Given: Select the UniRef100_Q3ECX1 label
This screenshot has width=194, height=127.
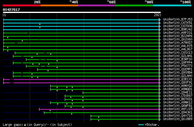Looking at the screenshot, I should click(178, 79).
